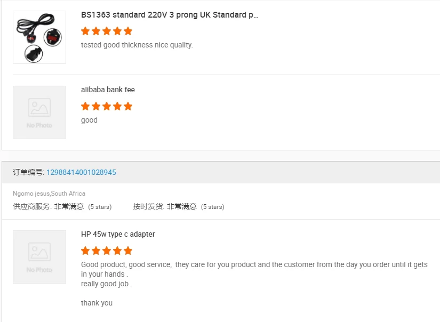Click the "tested good thickness nice quality" review text
The height and width of the screenshot is (322, 440).
tap(137, 45)
